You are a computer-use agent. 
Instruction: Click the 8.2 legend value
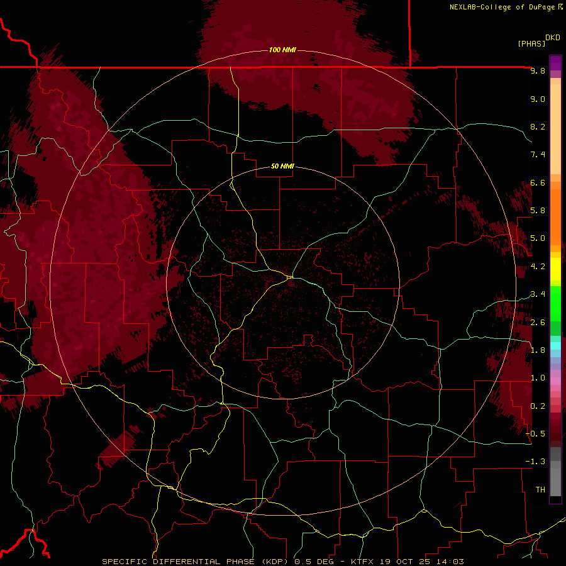click(x=538, y=126)
